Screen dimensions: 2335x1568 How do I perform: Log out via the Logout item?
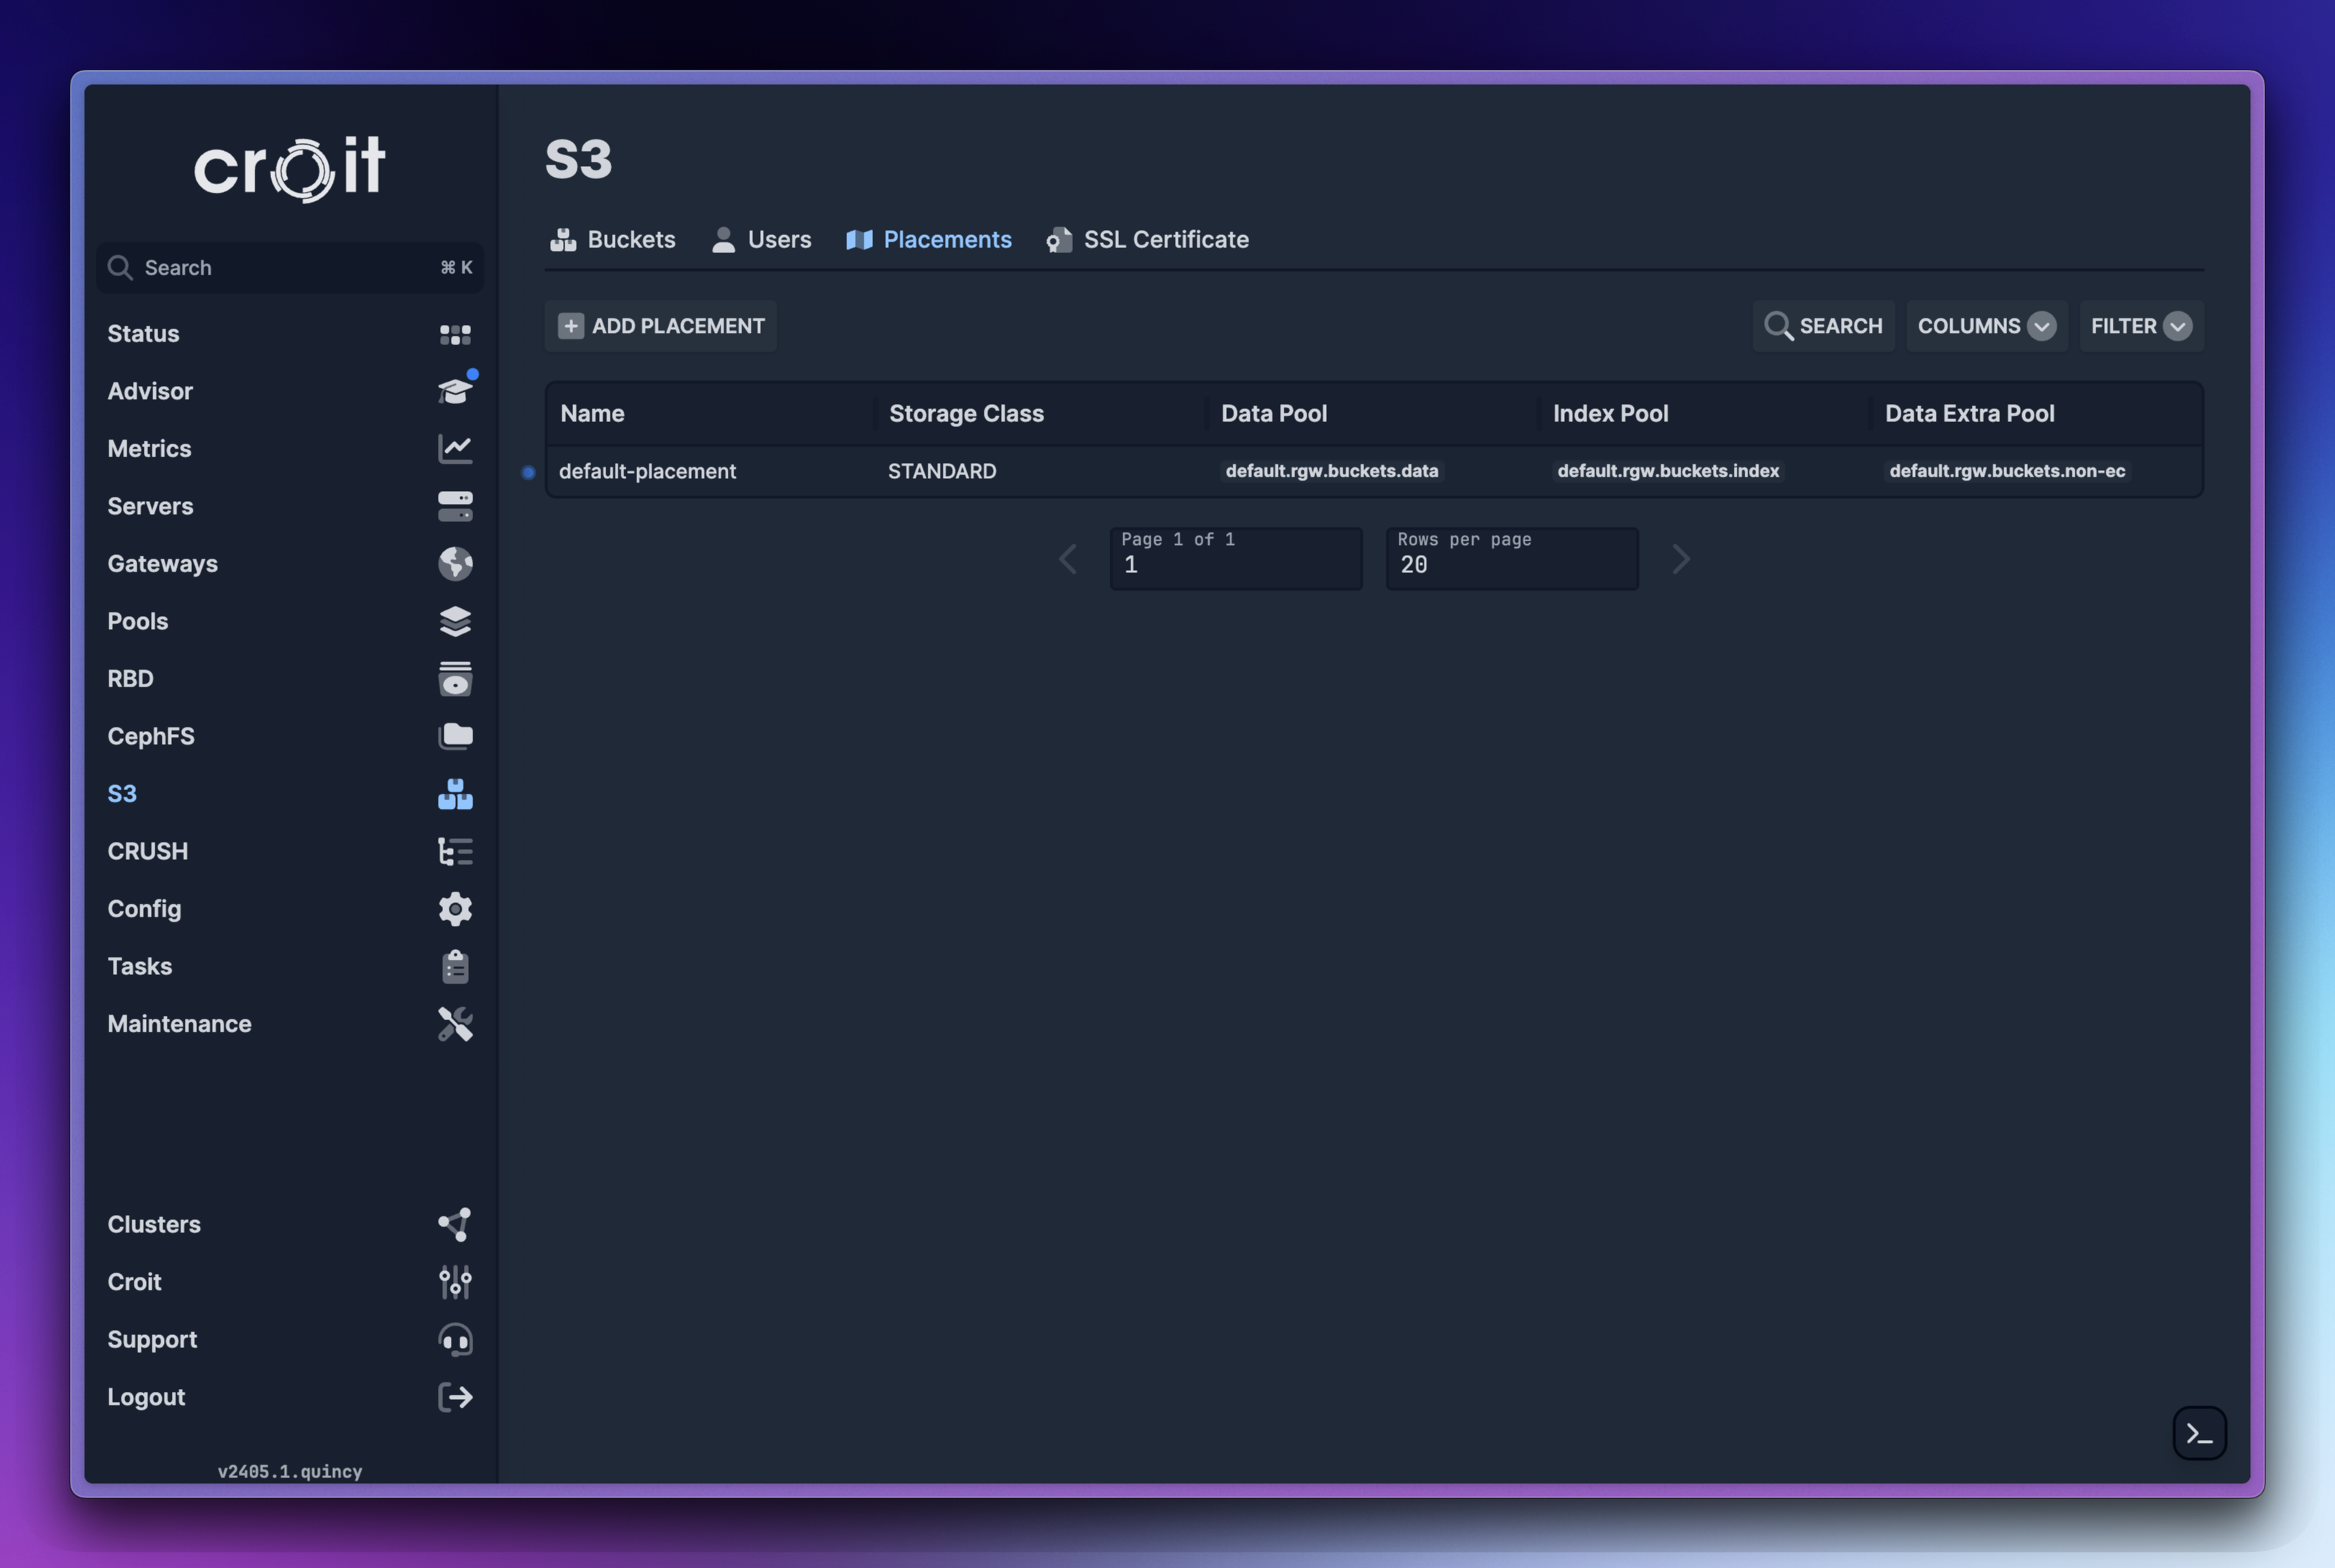coord(146,1397)
